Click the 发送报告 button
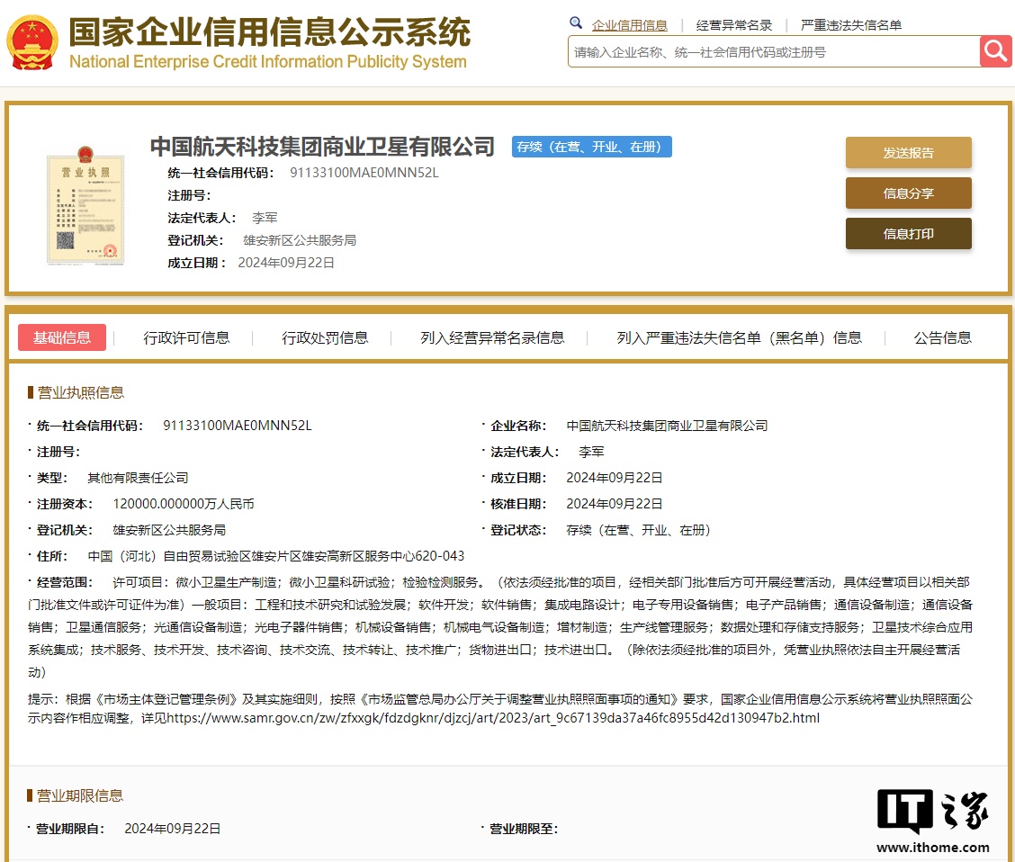This screenshot has width=1015, height=862. [908, 153]
